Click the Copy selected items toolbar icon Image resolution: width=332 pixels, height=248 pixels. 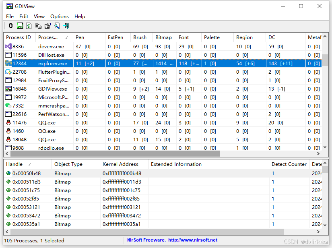(x=38, y=26)
